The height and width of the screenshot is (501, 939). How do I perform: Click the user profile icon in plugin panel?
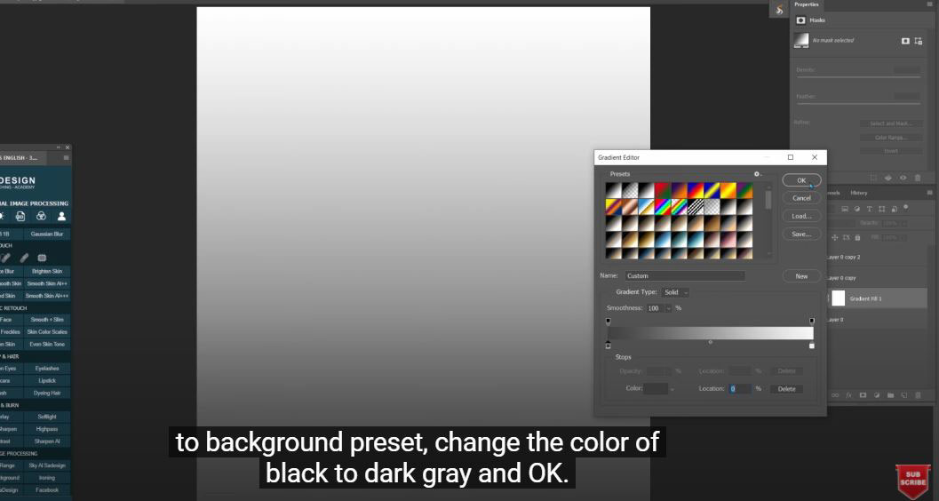point(61,216)
